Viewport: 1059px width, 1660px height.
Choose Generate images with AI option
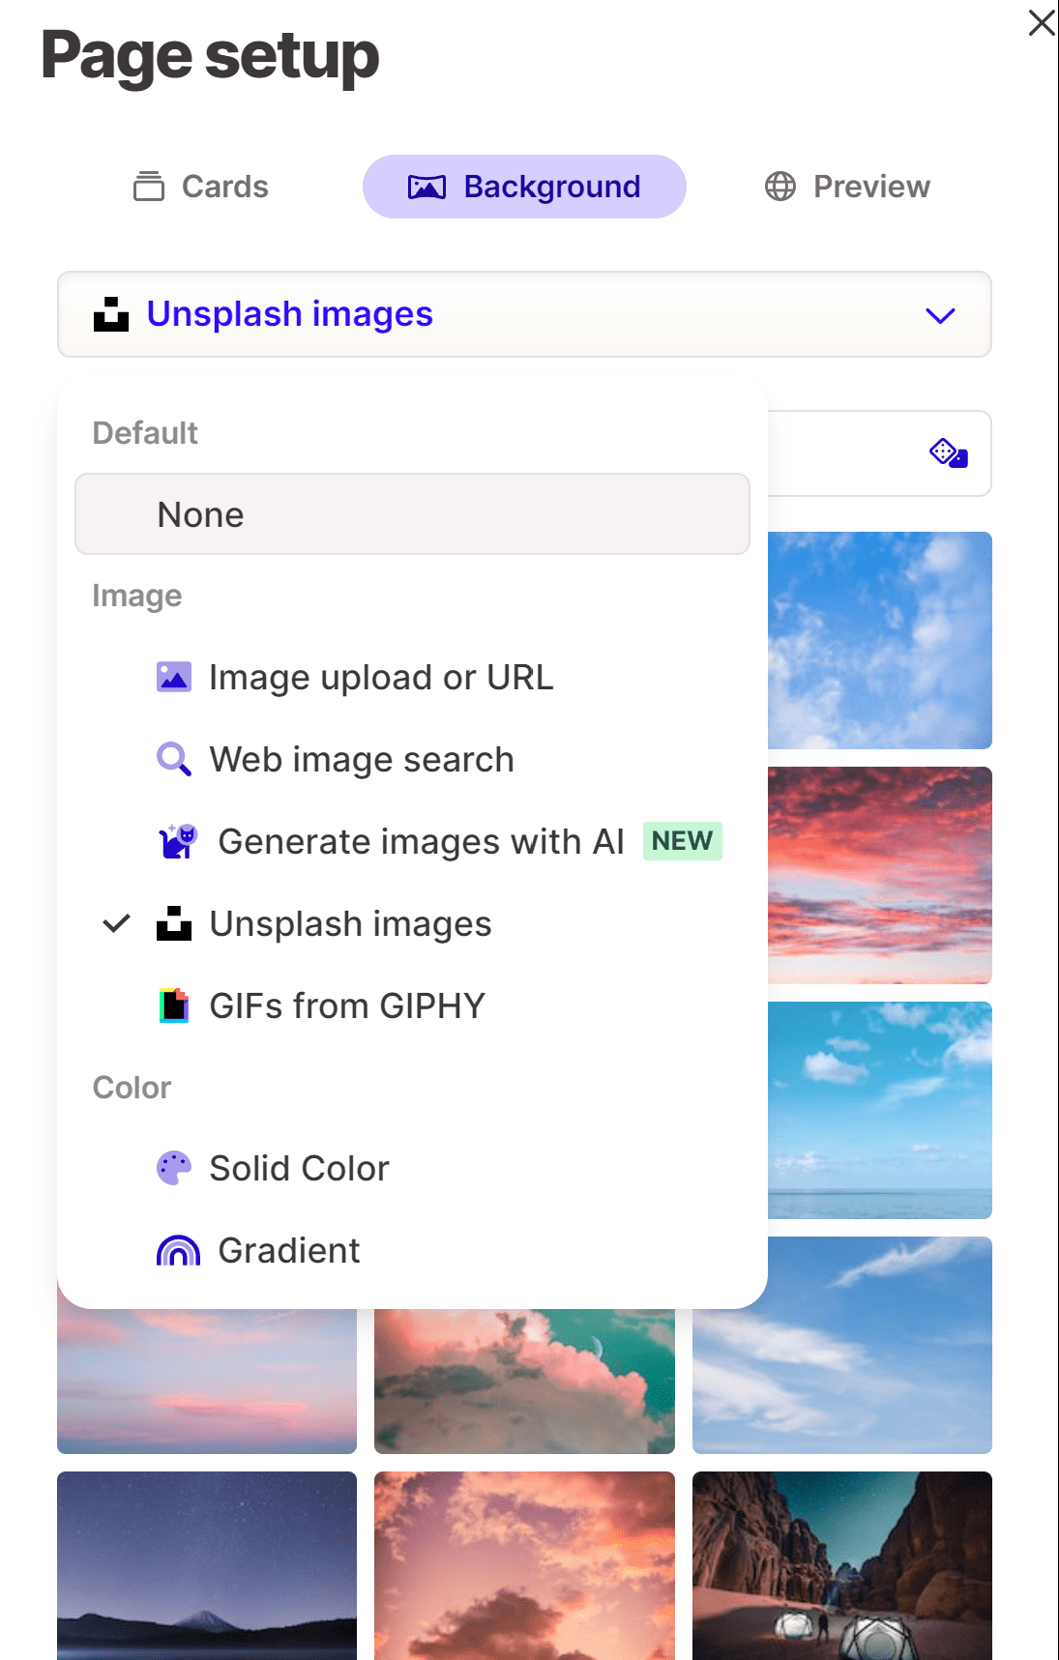(412, 842)
